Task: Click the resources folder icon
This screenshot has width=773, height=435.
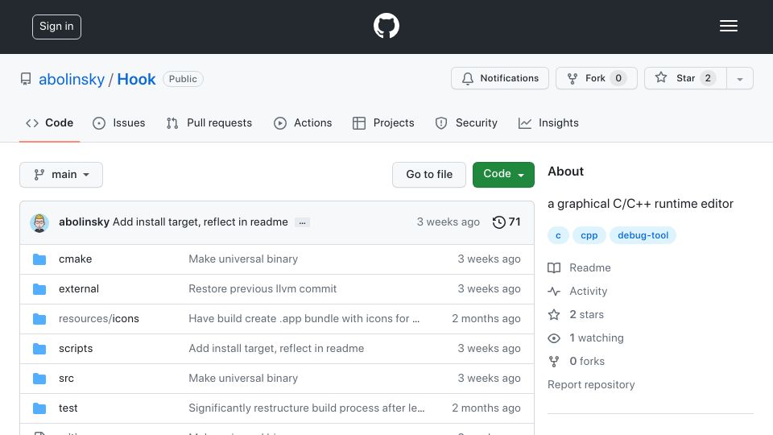Action: pyautogui.click(x=39, y=319)
